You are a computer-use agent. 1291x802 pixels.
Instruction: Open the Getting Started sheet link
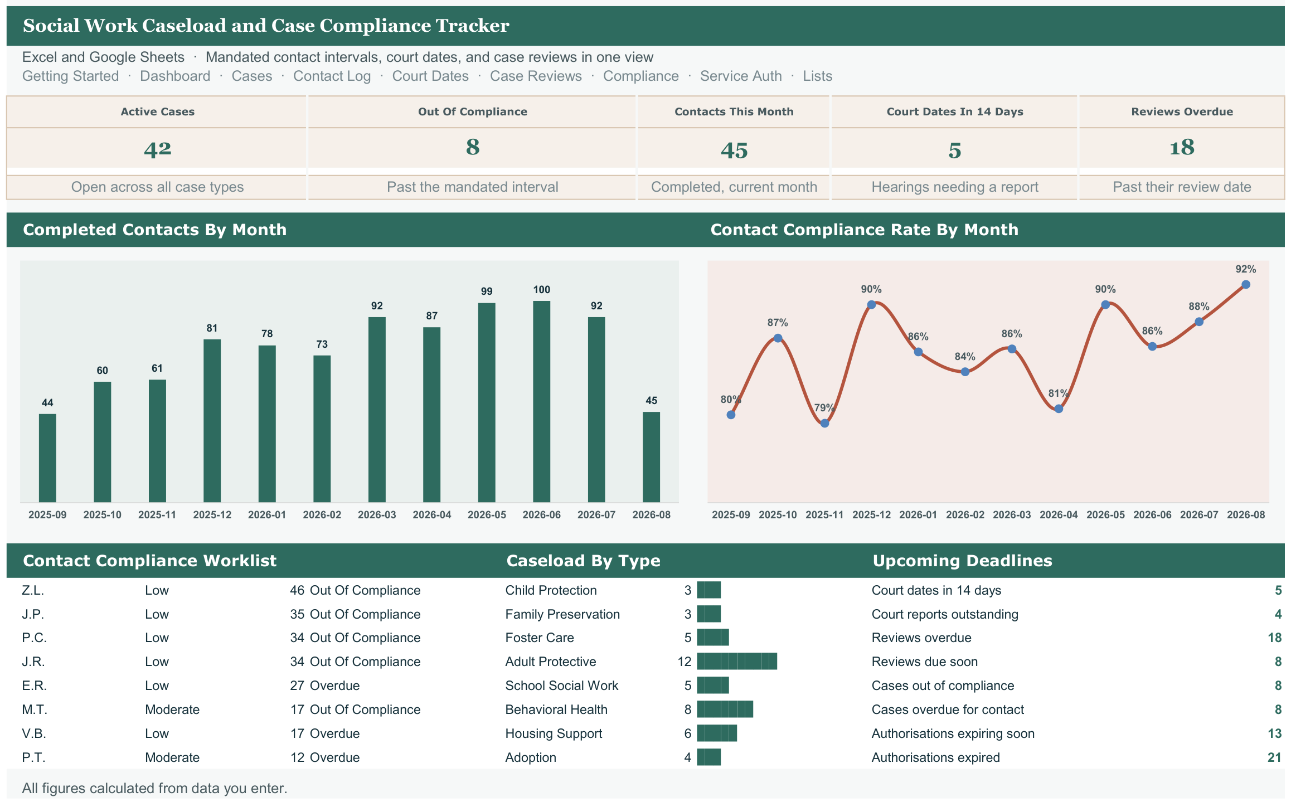pyautogui.click(x=70, y=76)
